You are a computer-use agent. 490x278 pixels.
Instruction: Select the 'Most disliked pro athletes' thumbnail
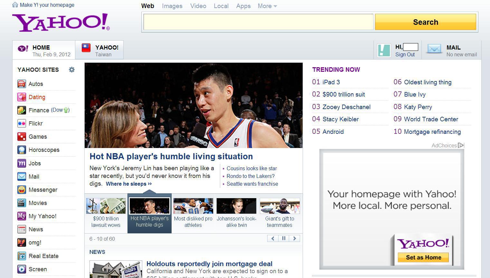193,206
